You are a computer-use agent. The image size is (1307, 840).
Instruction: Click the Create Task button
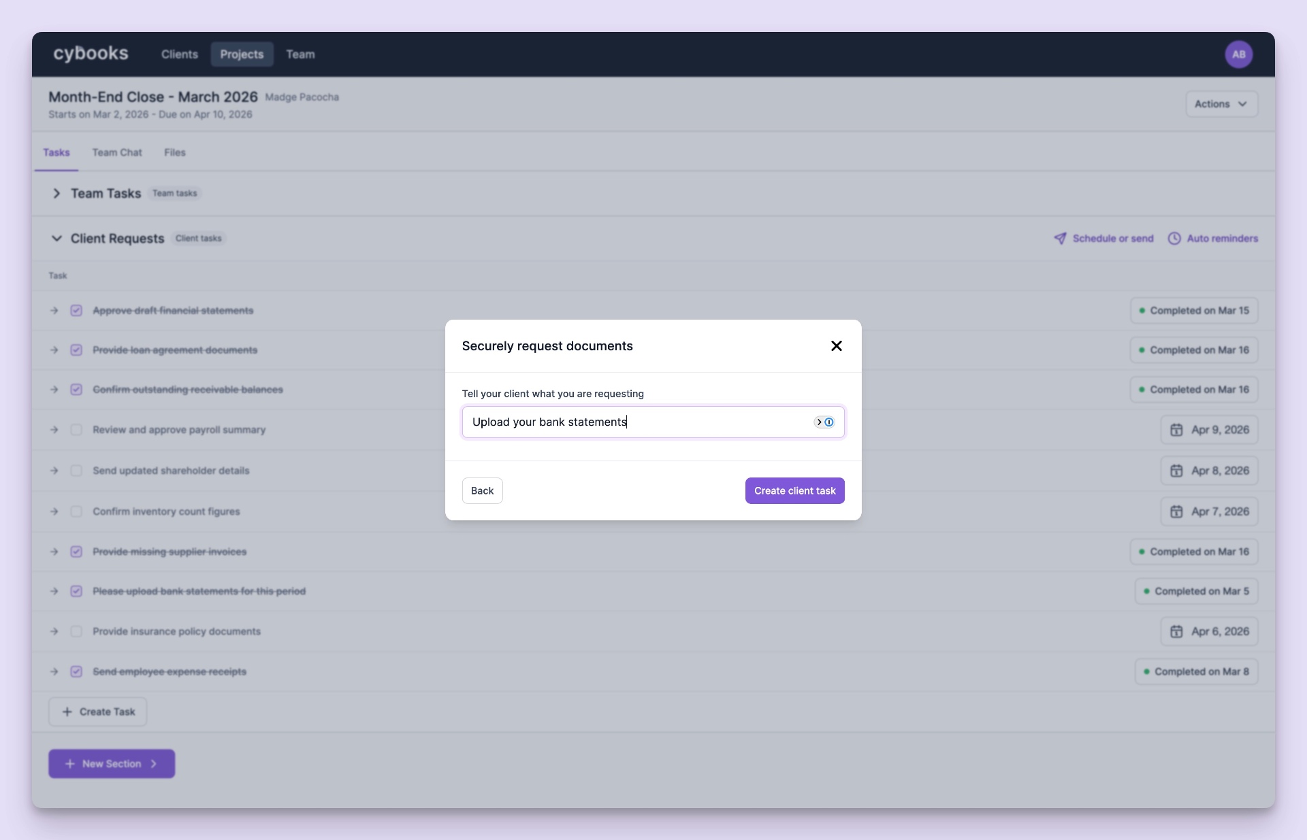[x=98, y=712]
